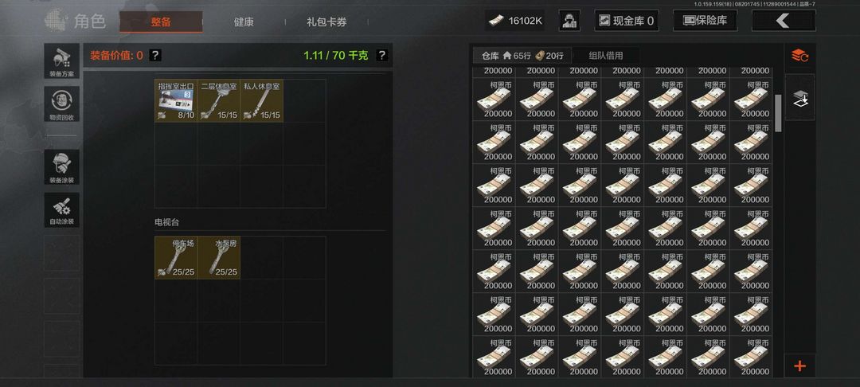Select the 组队借用 tab

pos(605,56)
